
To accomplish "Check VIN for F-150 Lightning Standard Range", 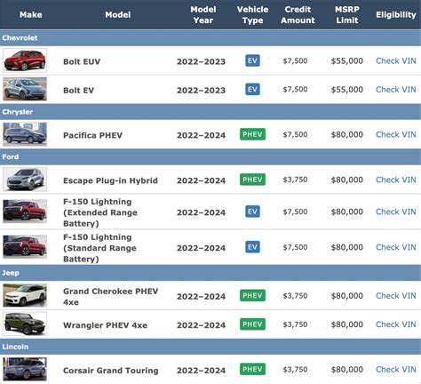I will 396,247.
